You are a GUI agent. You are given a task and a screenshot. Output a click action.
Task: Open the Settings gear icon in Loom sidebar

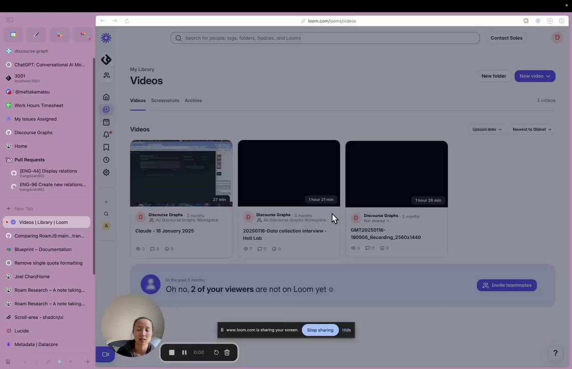(106, 172)
